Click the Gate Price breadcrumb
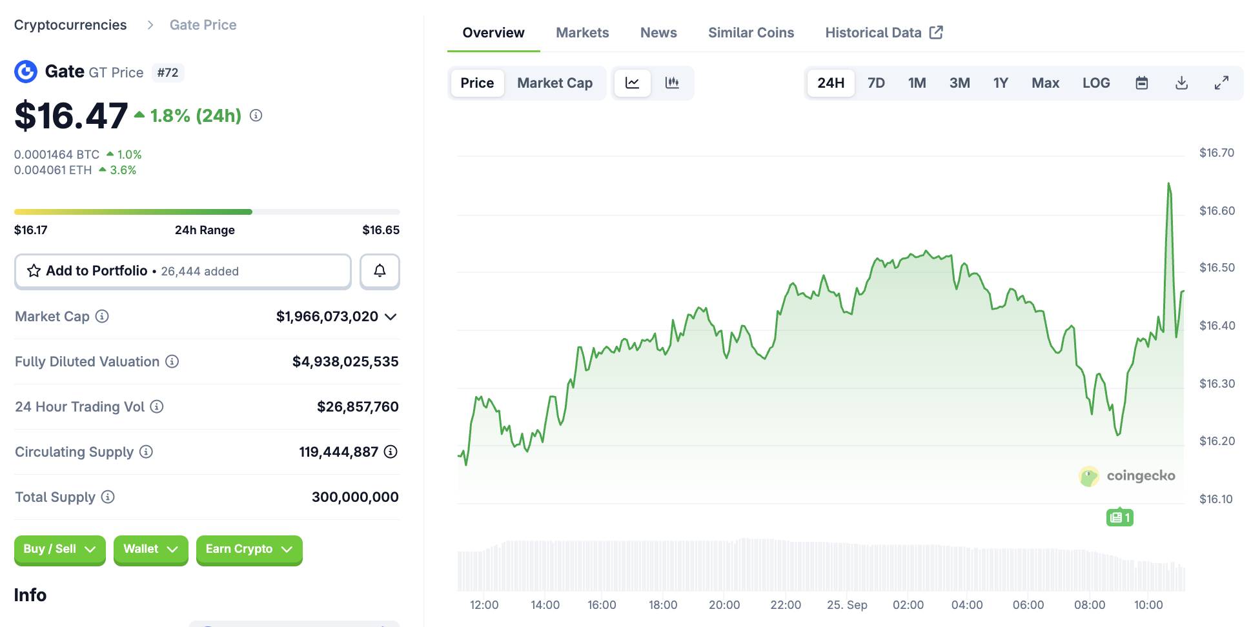The height and width of the screenshot is (627, 1251). point(203,25)
